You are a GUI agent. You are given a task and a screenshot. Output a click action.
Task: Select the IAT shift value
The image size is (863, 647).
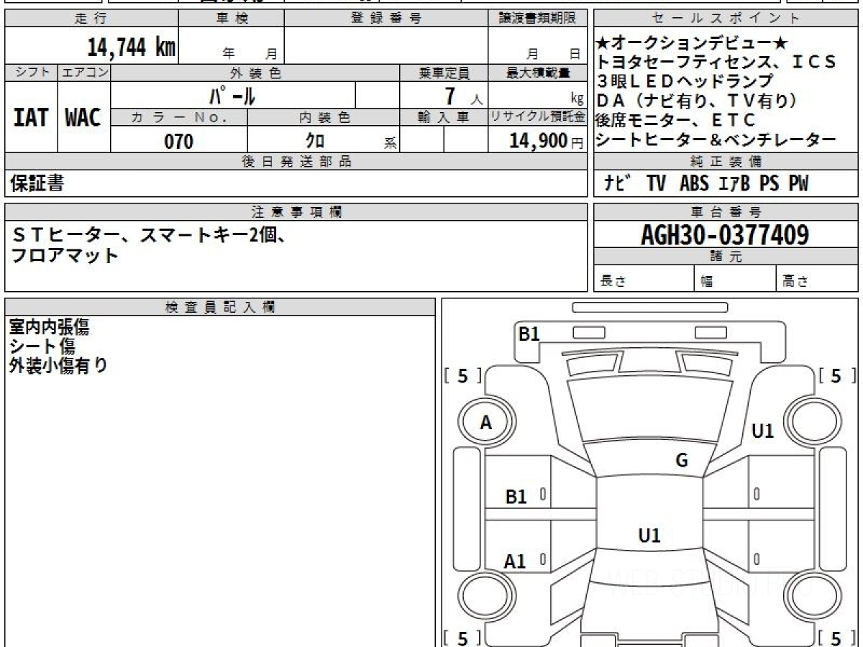tap(31, 117)
